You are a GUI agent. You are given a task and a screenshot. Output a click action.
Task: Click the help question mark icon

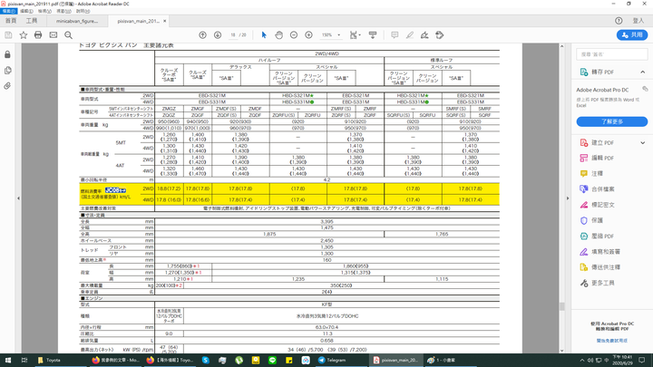619,20
